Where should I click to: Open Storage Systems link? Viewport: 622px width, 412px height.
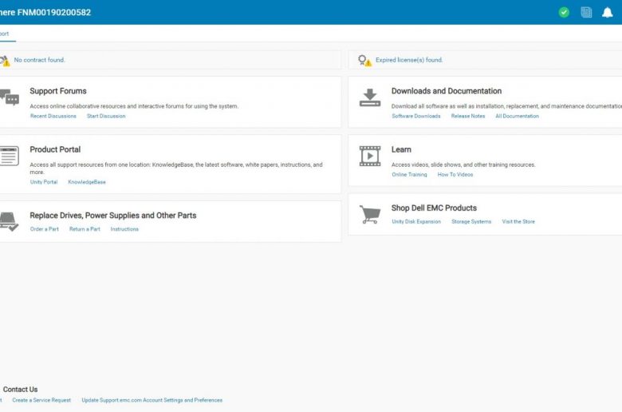(x=471, y=222)
